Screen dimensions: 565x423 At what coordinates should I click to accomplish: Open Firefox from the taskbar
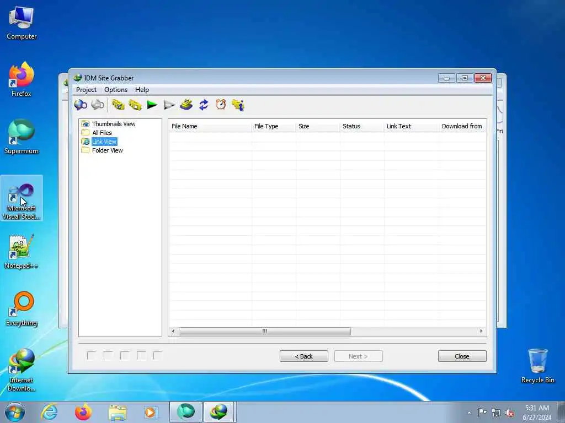coord(83,412)
